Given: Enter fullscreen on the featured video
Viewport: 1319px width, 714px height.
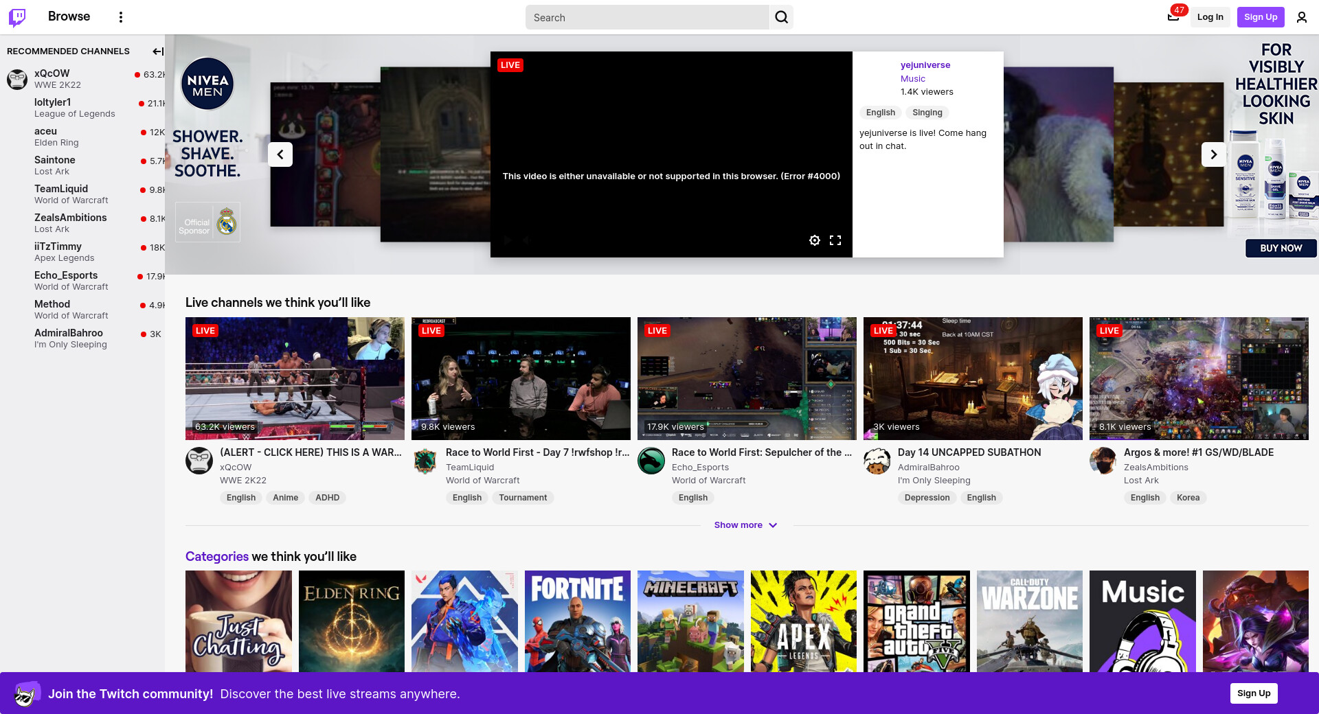Looking at the screenshot, I should click(x=835, y=240).
